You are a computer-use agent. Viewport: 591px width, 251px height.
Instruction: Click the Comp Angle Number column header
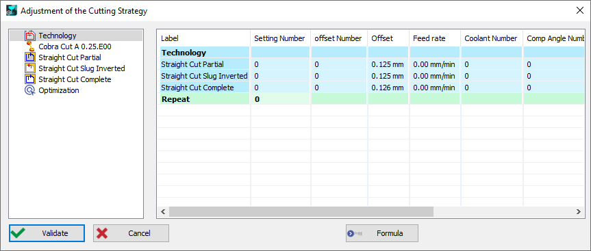[x=554, y=38]
